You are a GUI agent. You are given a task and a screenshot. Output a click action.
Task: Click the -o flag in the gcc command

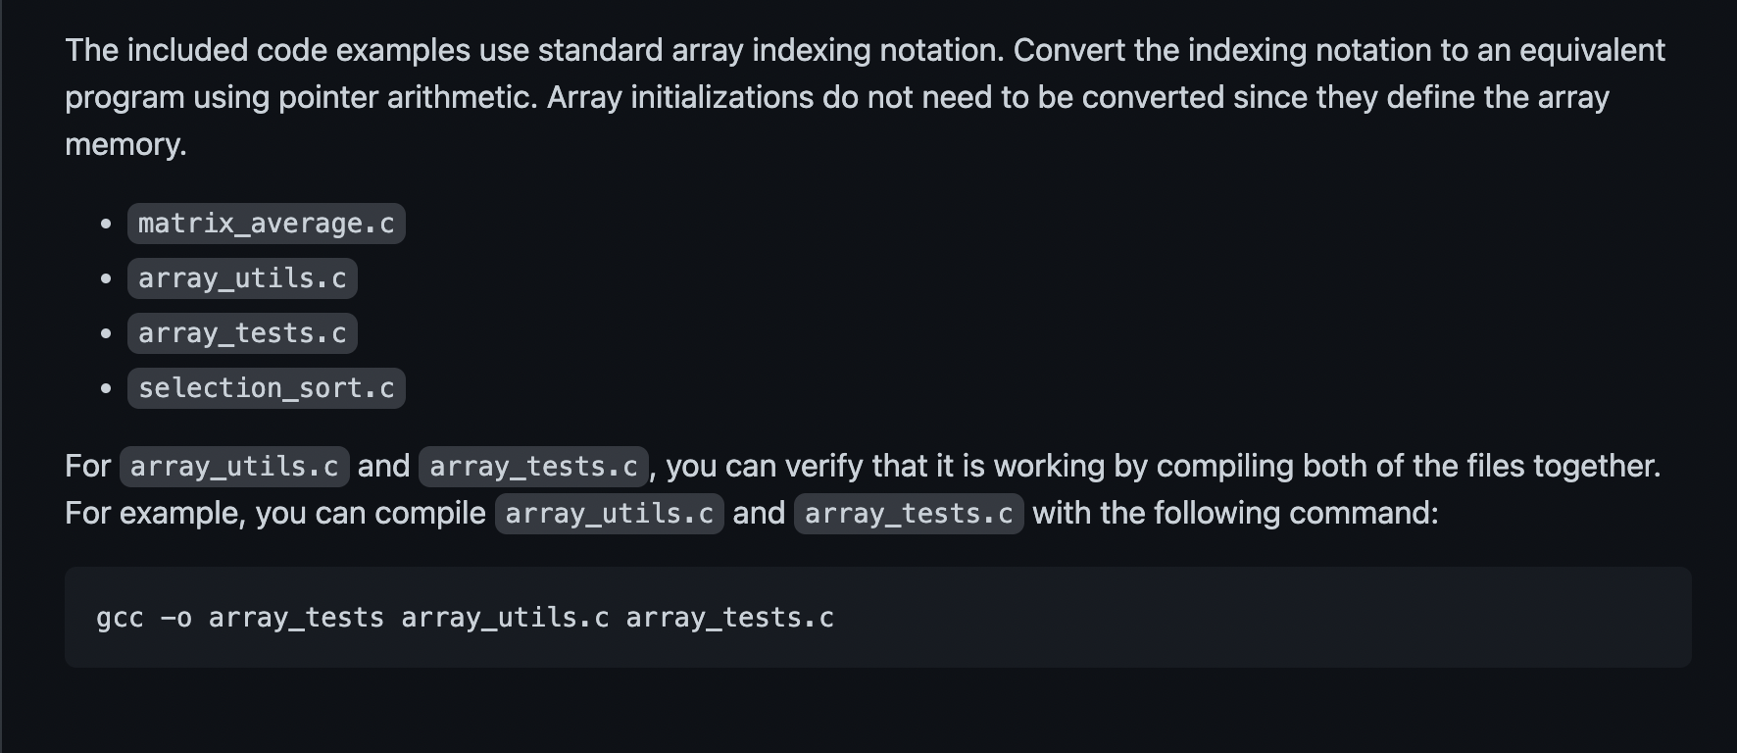pyautogui.click(x=176, y=618)
